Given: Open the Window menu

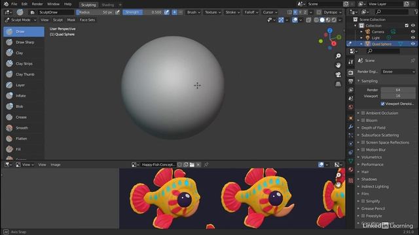Looking at the screenshot, I should [x=53, y=4].
